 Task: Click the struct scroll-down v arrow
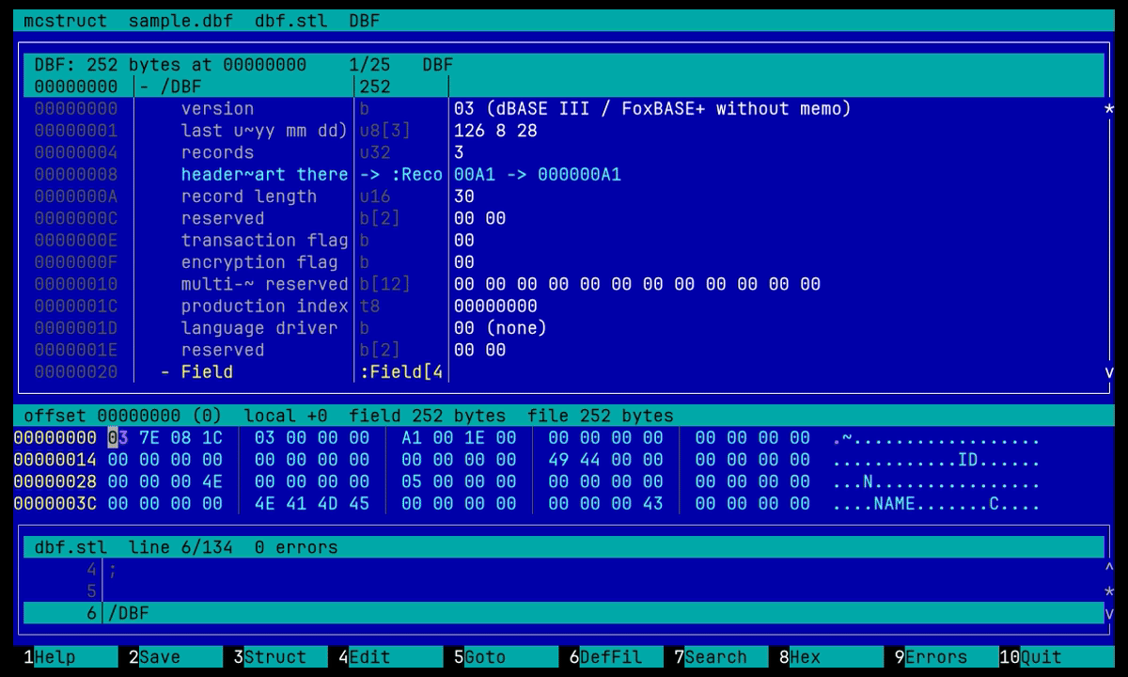pos(1109,371)
